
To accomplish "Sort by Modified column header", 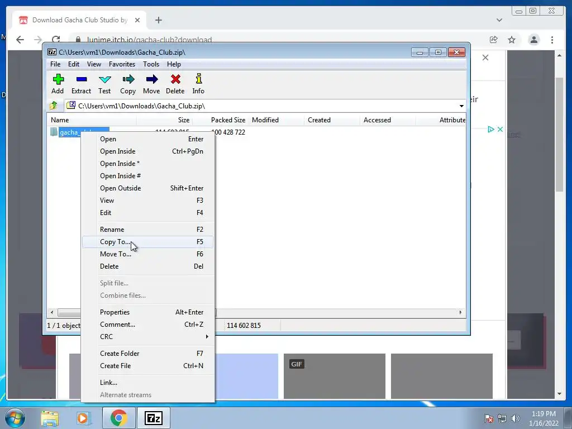I will click(276, 120).
